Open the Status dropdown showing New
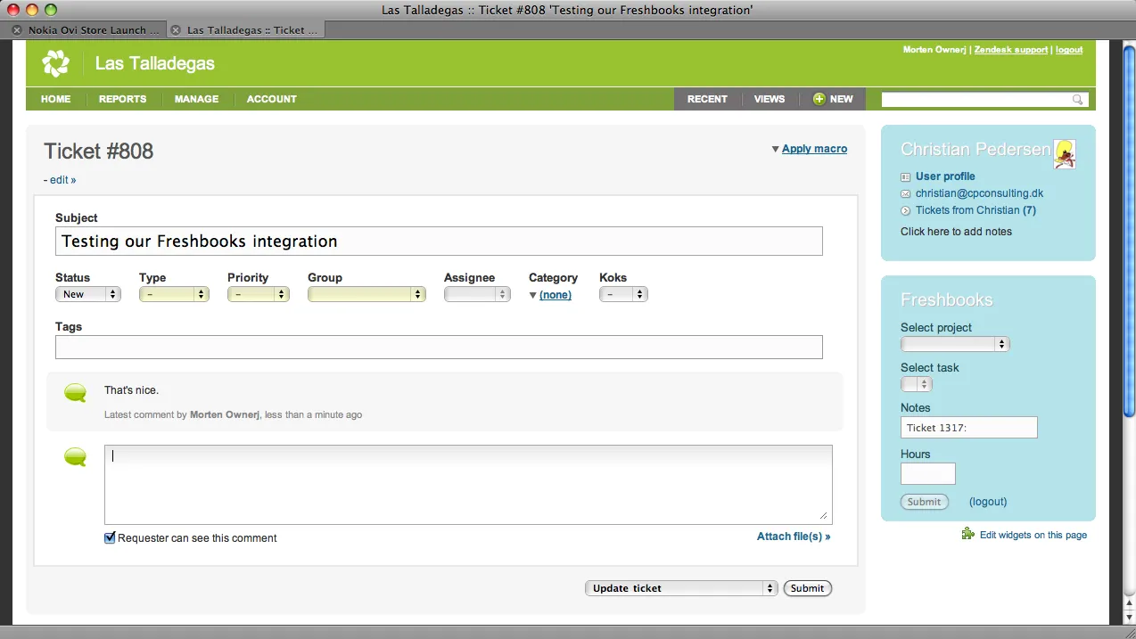The width and height of the screenshot is (1136, 639). pyautogui.click(x=87, y=294)
